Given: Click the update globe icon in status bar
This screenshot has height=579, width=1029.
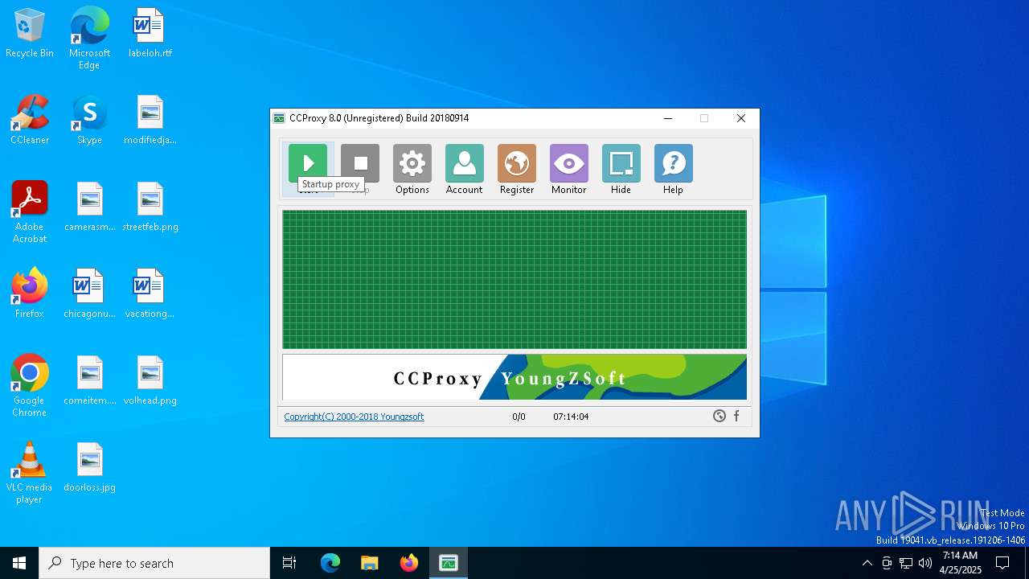Looking at the screenshot, I should (719, 416).
